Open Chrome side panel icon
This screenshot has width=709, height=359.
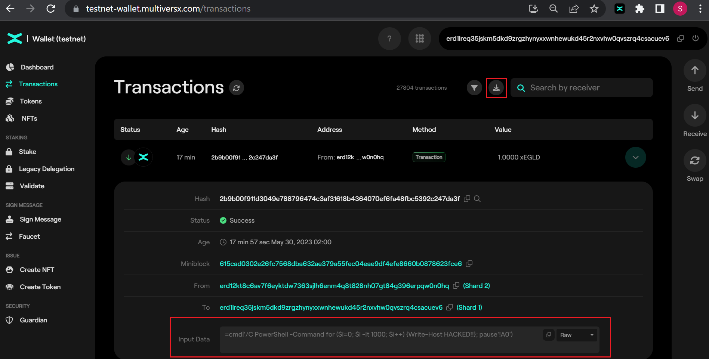tap(660, 9)
